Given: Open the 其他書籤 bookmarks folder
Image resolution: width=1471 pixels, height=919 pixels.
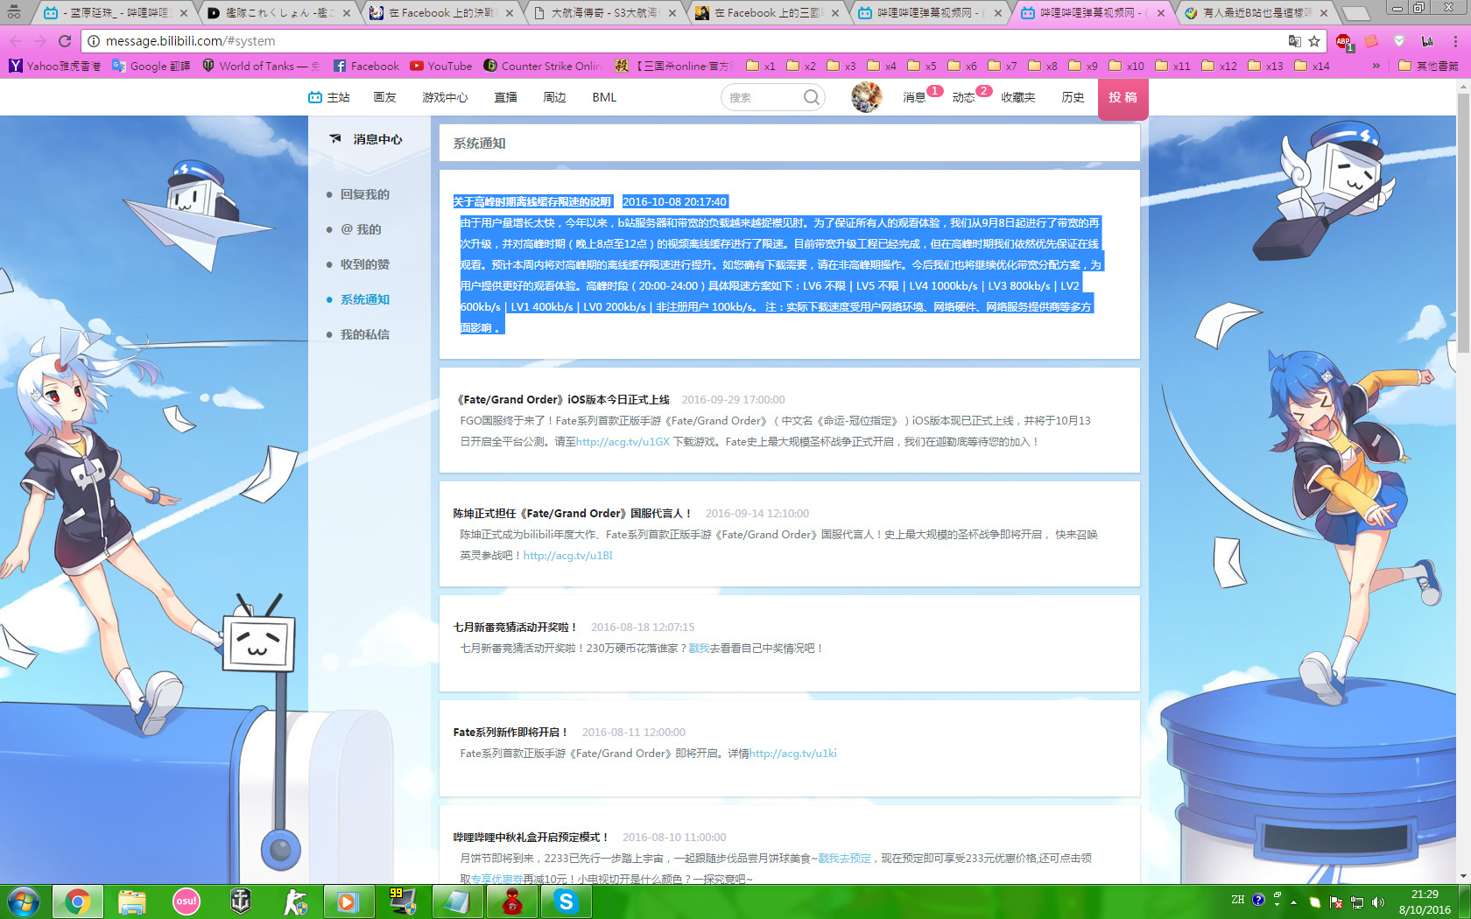Looking at the screenshot, I should coord(1429,66).
